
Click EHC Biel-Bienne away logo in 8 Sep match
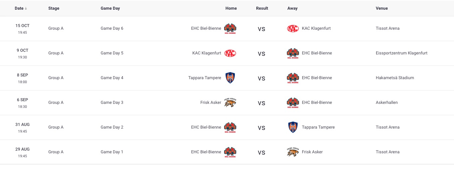(293, 78)
